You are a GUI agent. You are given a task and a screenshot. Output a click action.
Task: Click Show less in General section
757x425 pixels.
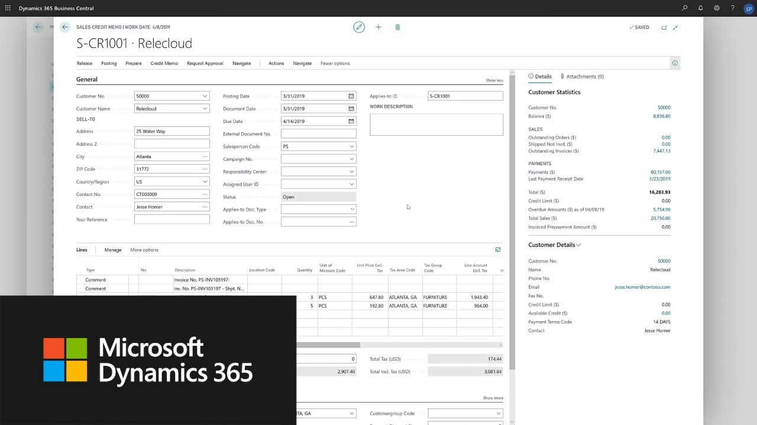click(494, 80)
